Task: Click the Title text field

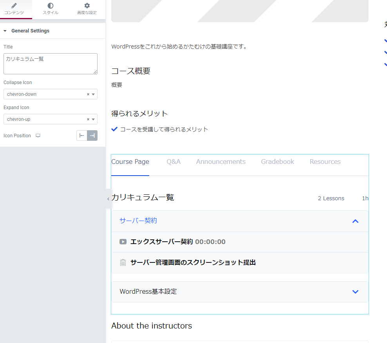Action: (50, 63)
